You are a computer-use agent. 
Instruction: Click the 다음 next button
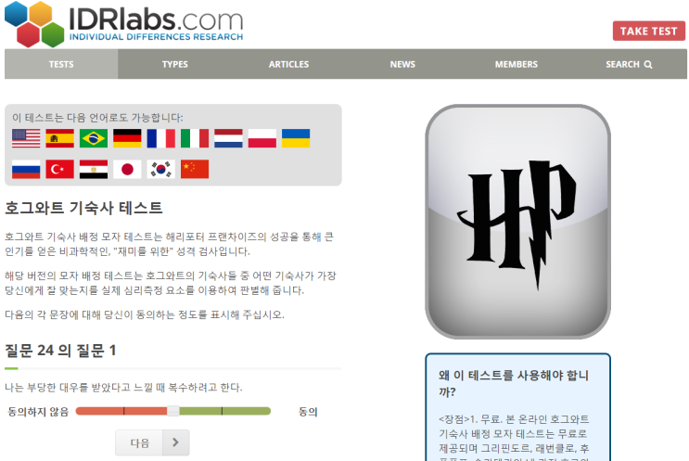point(152,442)
